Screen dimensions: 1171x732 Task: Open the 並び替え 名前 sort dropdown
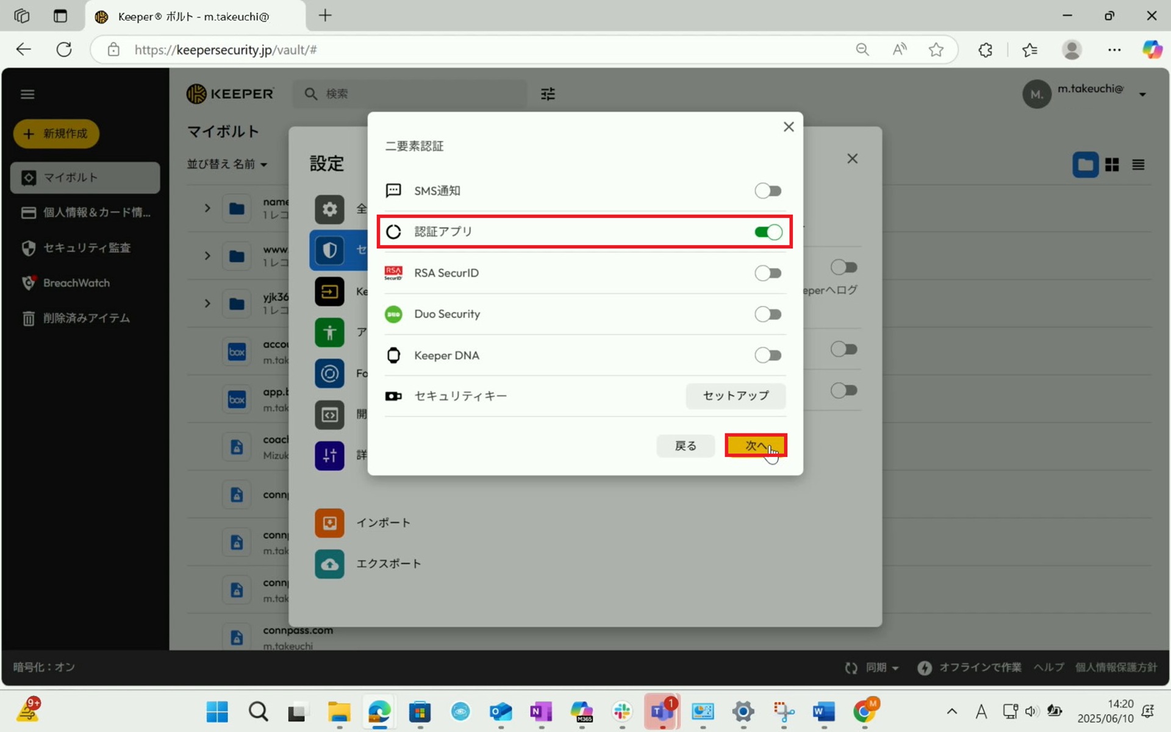(227, 164)
